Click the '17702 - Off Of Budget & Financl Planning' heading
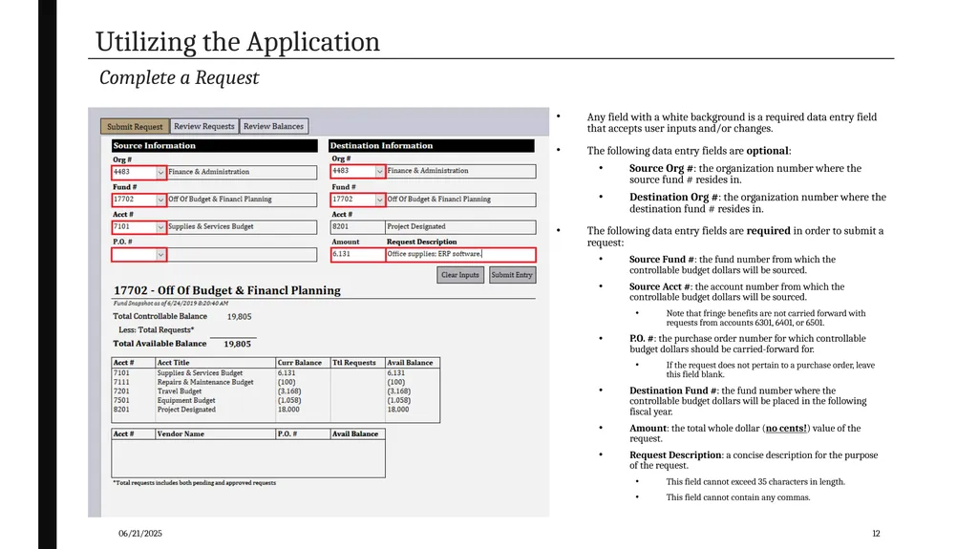Viewport: 978px width, 549px height. click(x=227, y=290)
